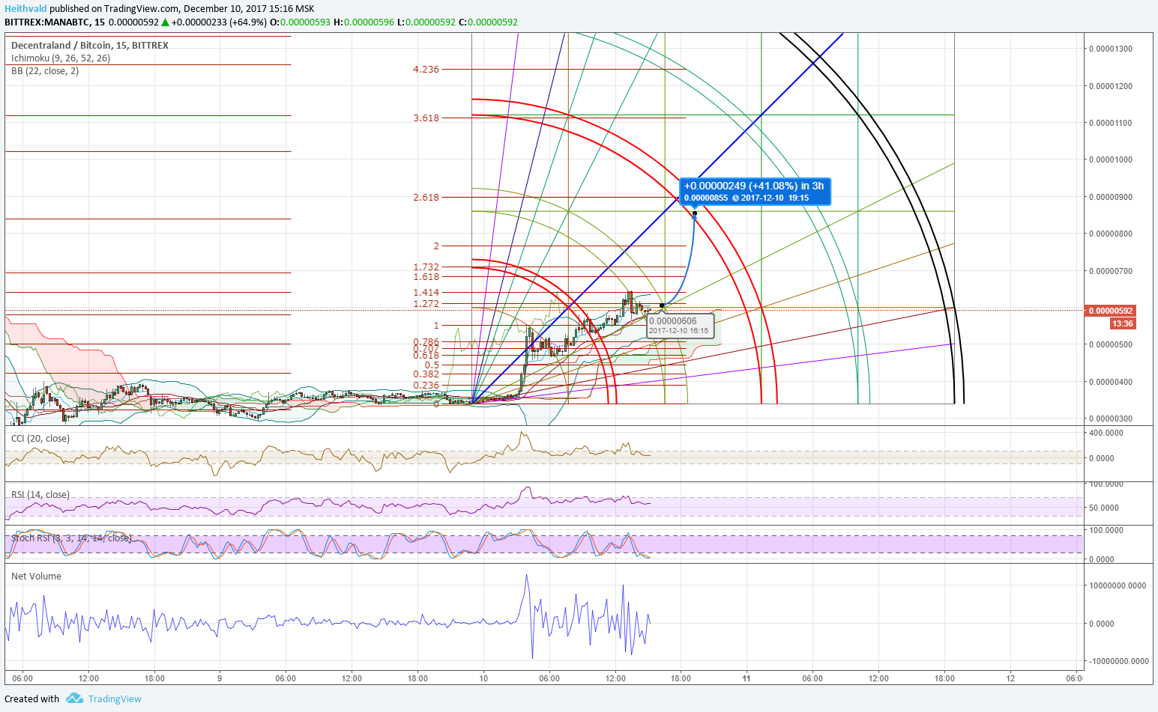Click the 0.00000900 price axis label
The image size is (1158, 712).
click(1111, 197)
